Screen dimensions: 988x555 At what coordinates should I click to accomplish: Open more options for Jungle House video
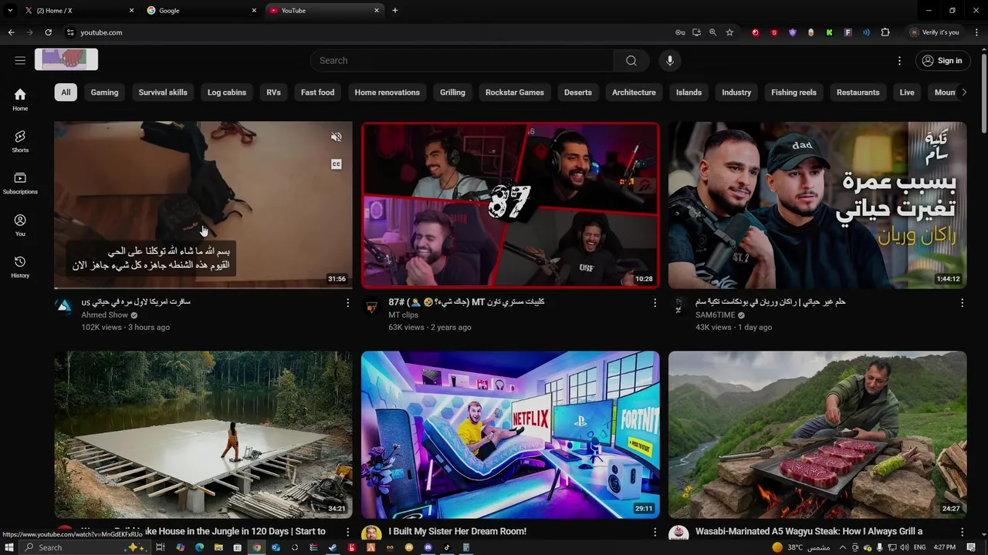347,532
